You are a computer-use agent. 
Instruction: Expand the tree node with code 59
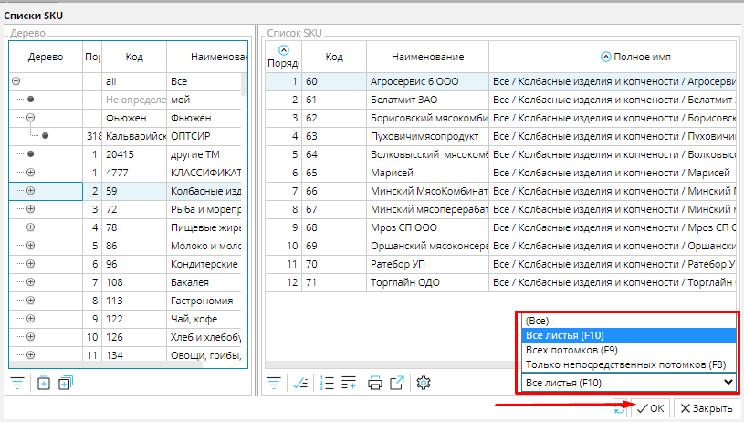[x=30, y=191]
